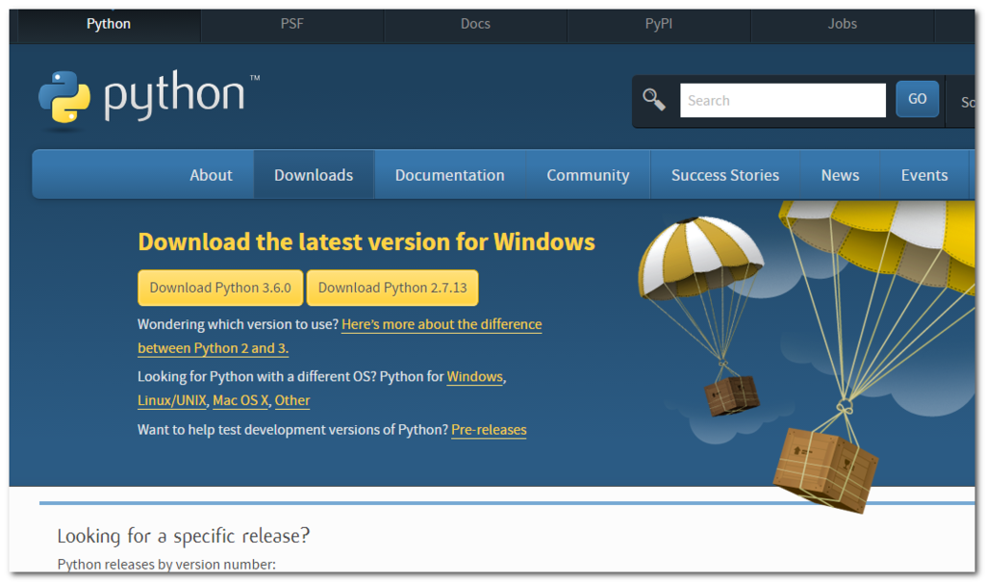
Task: Click the magnifying glass search icon
Action: [x=654, y=99]
